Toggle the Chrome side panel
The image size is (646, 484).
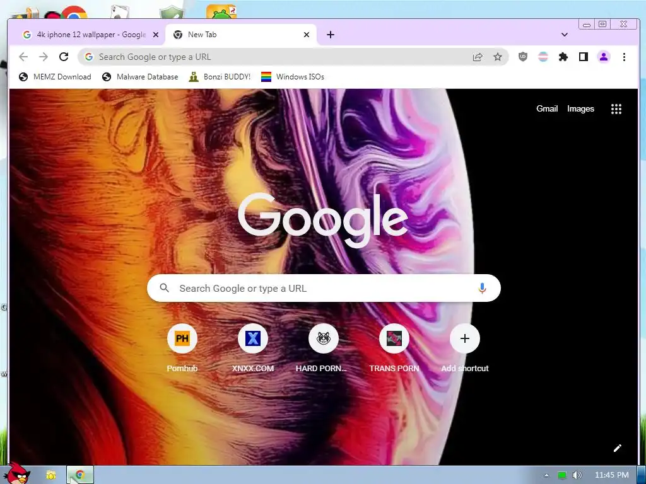(x=584, y=57)
